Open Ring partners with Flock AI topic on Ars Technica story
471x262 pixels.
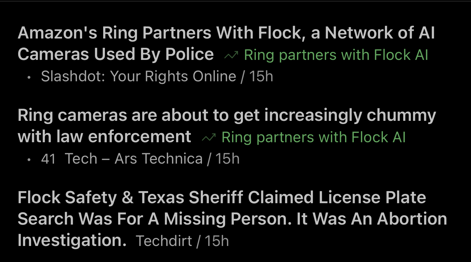[x=313, y=138]
